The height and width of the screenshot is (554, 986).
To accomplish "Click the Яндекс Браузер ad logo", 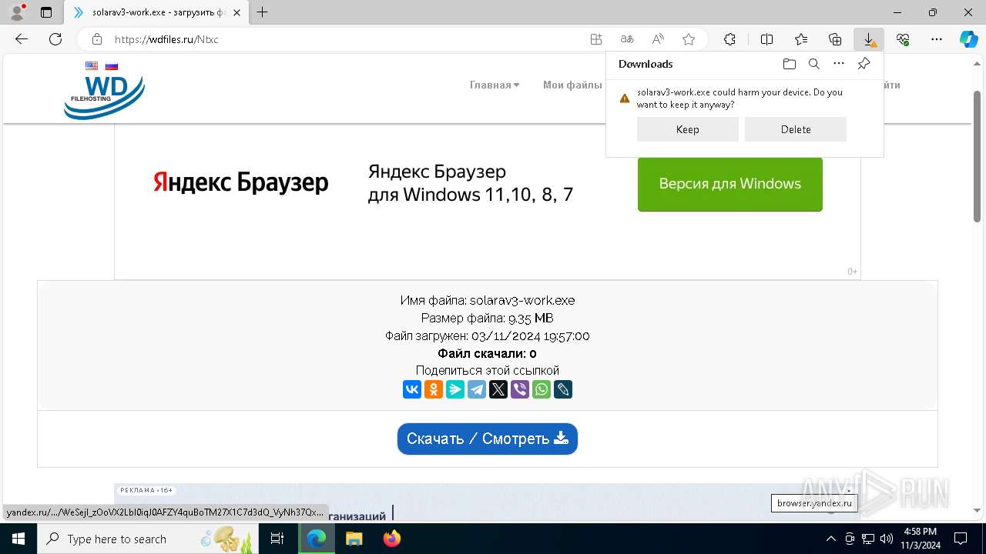I will [240, 183].
